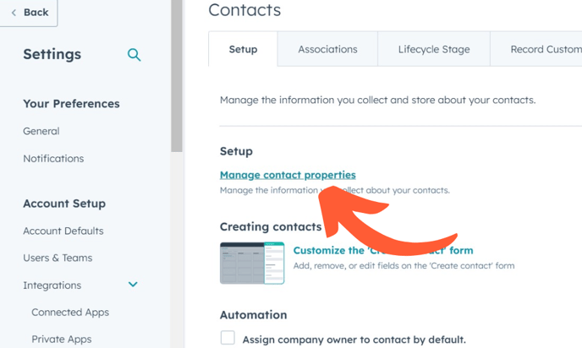The width and height of the screenshot is (582, 348).
Task: Click the settings search magnifier icon
Action: point(134,55)
